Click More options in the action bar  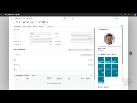pos(49,26)
